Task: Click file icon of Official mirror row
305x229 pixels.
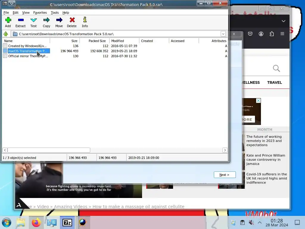Action: [5, 56]
